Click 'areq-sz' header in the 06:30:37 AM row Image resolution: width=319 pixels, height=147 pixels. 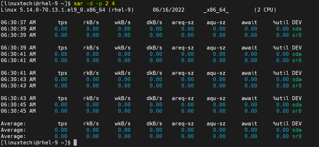tap(183, 22)
